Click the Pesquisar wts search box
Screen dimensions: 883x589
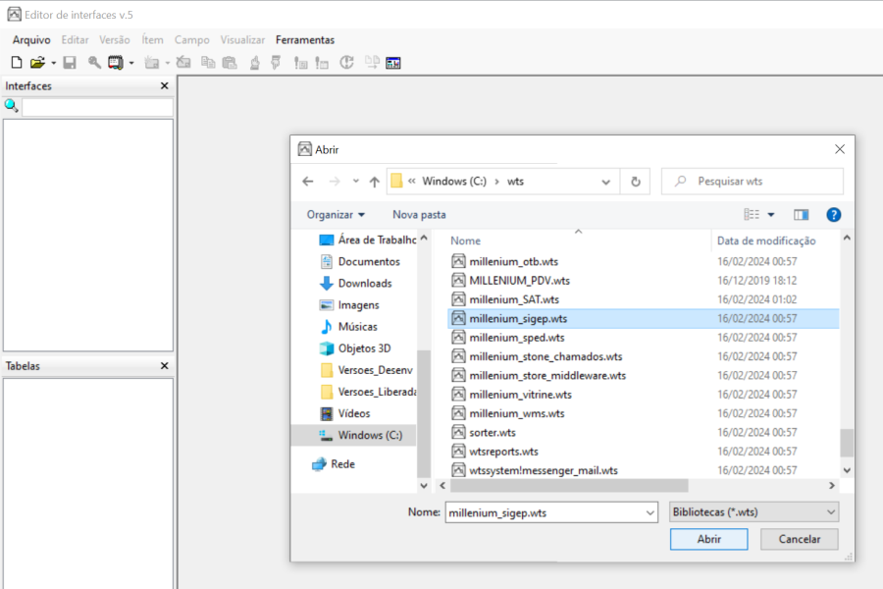(x=753, y=182)
